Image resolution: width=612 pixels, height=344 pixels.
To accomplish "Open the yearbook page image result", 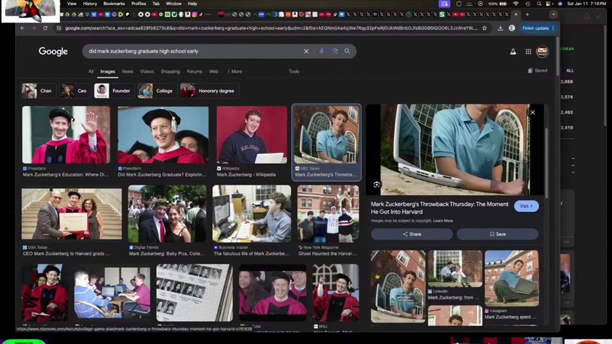I will pyautogui.click(x=195, y=293).
